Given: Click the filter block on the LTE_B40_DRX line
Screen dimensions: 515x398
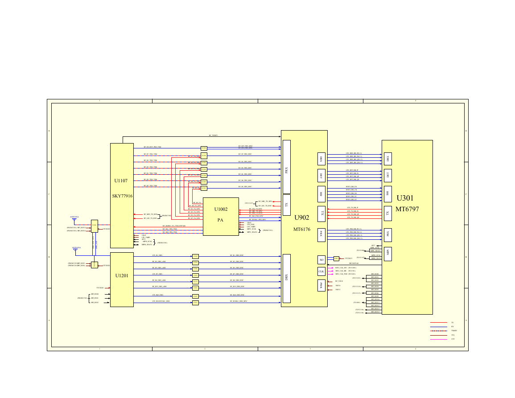Looking at the screenshot, I should point(195,296).
